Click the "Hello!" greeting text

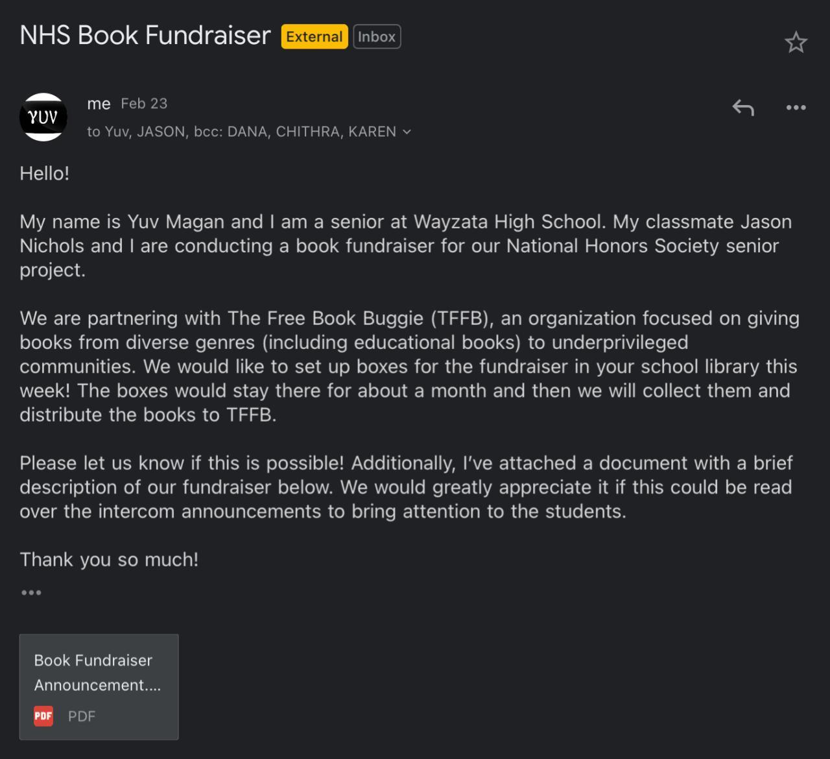tap(45, 173)
